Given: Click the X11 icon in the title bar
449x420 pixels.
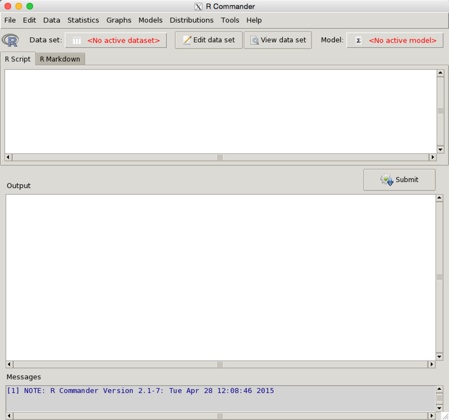Looking at the screenshot, I should 199,7.
